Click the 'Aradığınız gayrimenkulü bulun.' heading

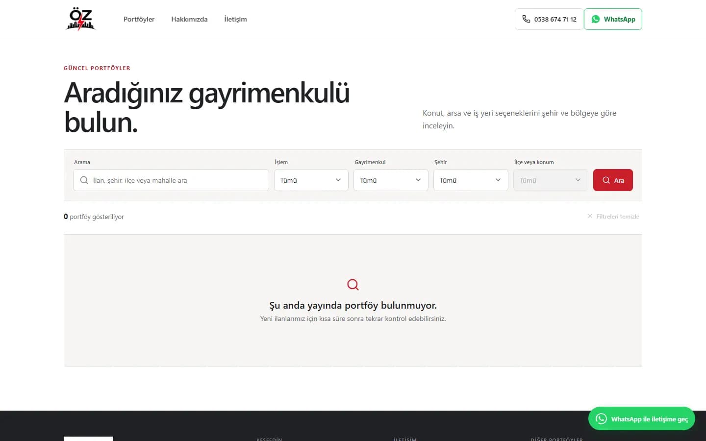207,107
